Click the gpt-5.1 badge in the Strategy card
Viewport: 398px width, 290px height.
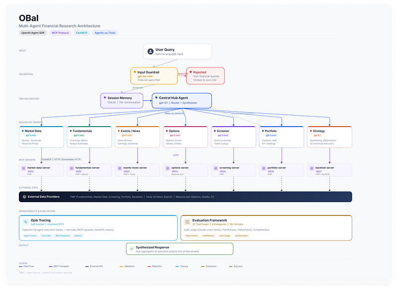click(x=317, y=135)
